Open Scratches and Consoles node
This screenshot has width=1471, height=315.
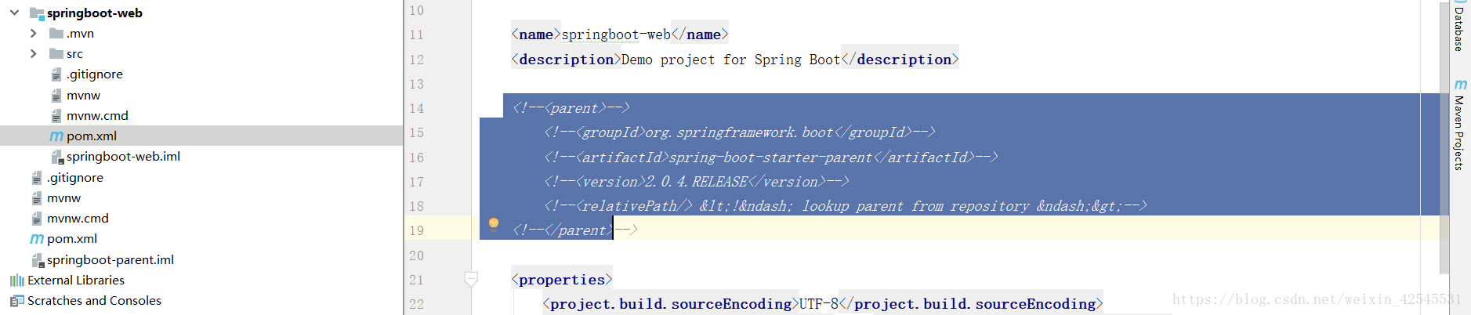pos(94,300)
